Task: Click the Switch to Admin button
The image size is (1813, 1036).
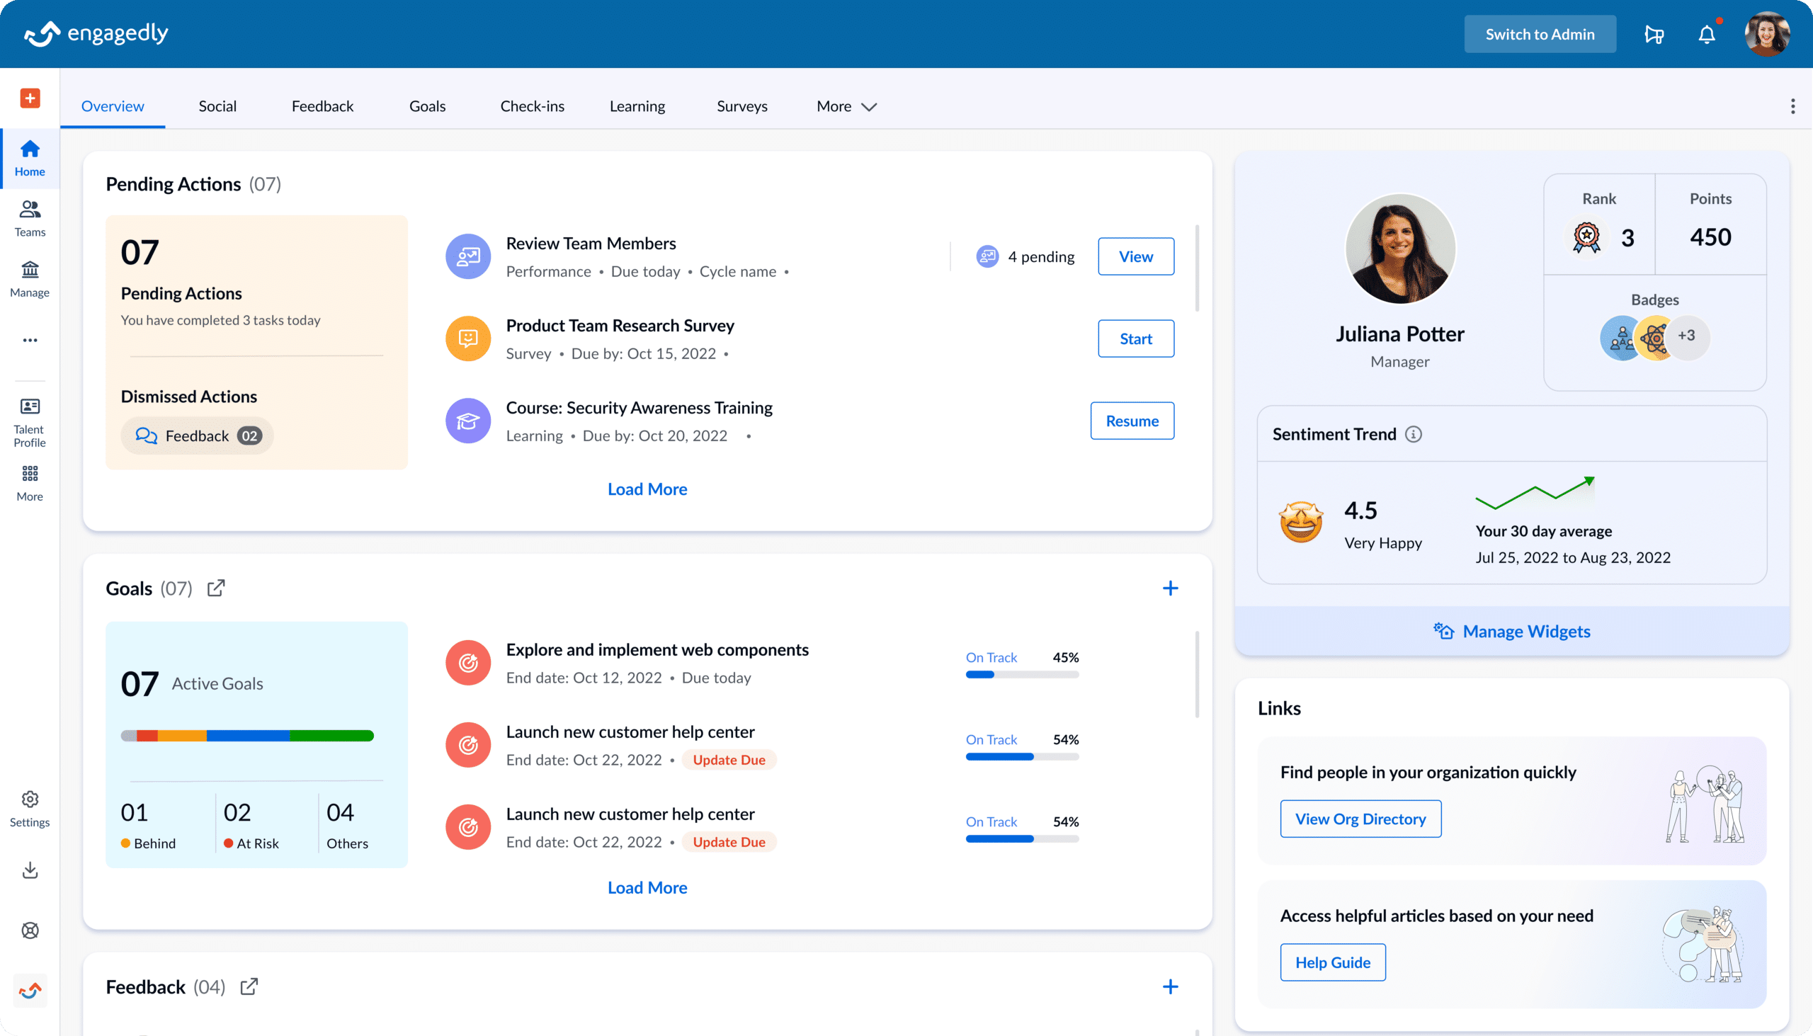Action: click(x=1539, y=34)
